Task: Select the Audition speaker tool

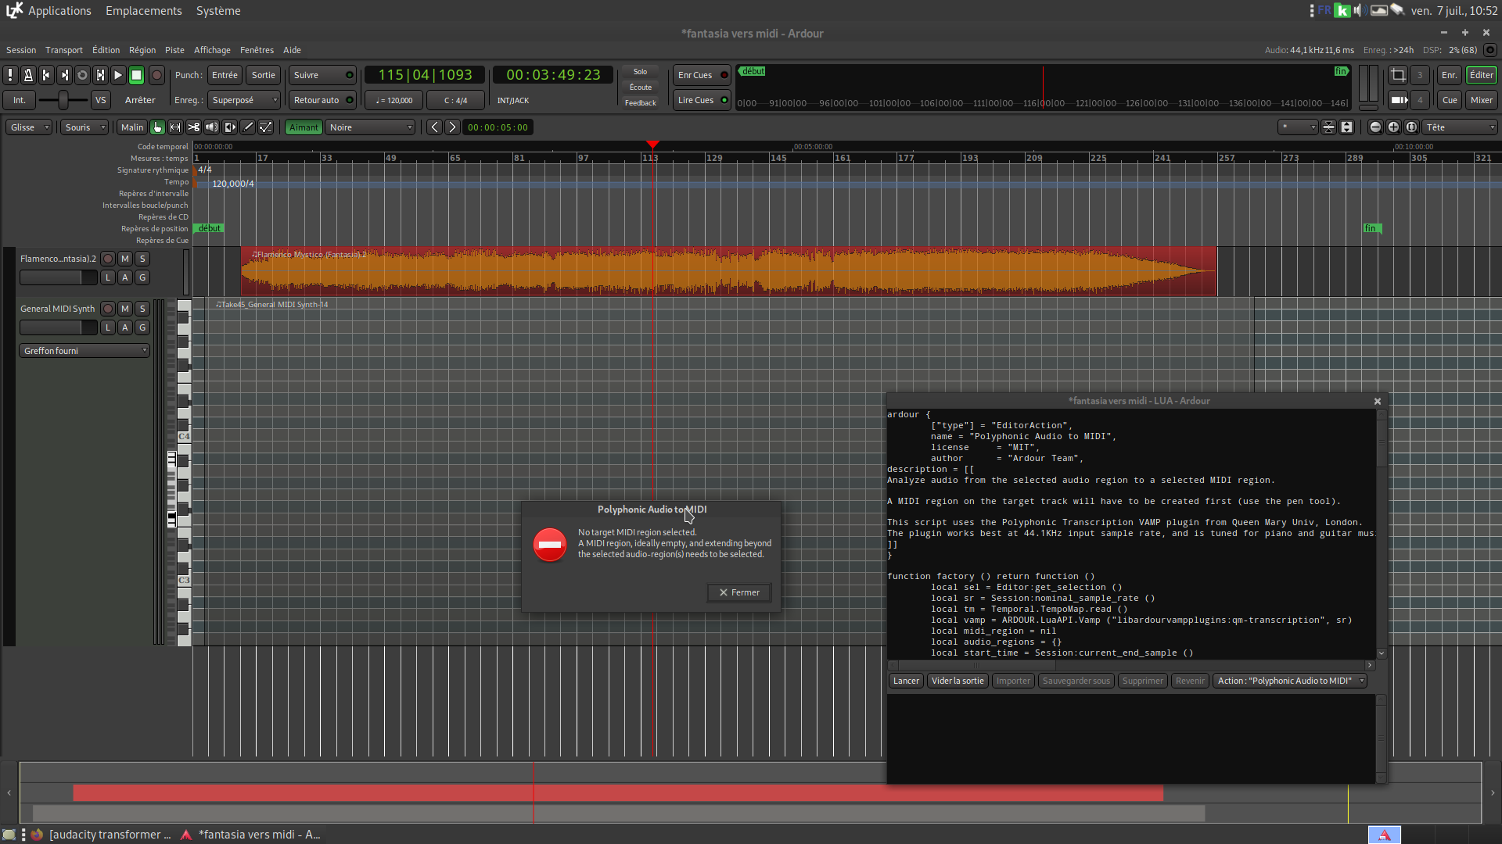Action: pyautogui.click(x=211, y=127)
